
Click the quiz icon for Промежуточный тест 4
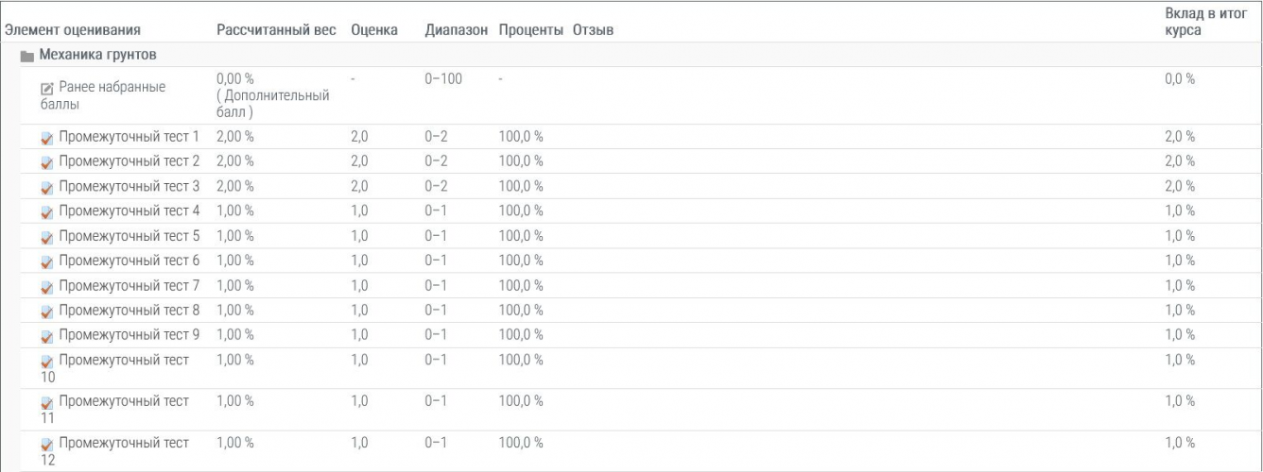[47, 212]
